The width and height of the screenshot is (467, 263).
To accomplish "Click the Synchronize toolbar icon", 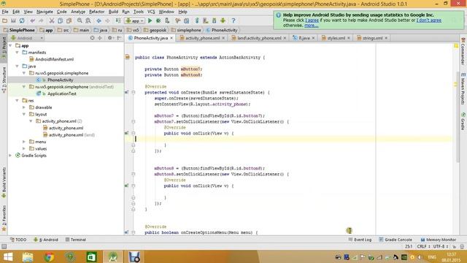I will pyautogui.click(x=22, y=20).
